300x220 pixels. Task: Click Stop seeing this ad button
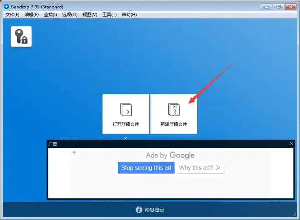pos(146,168)
